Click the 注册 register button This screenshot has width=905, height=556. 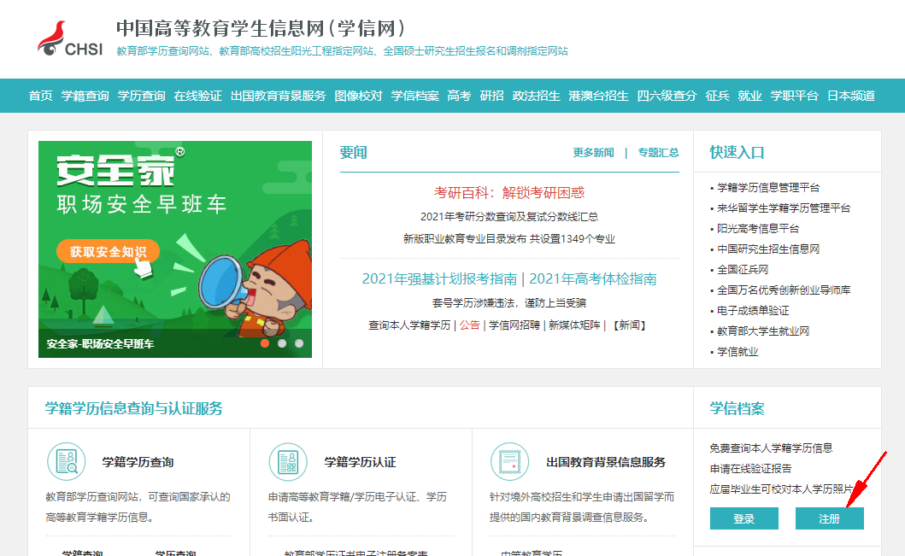pos(829,518)
